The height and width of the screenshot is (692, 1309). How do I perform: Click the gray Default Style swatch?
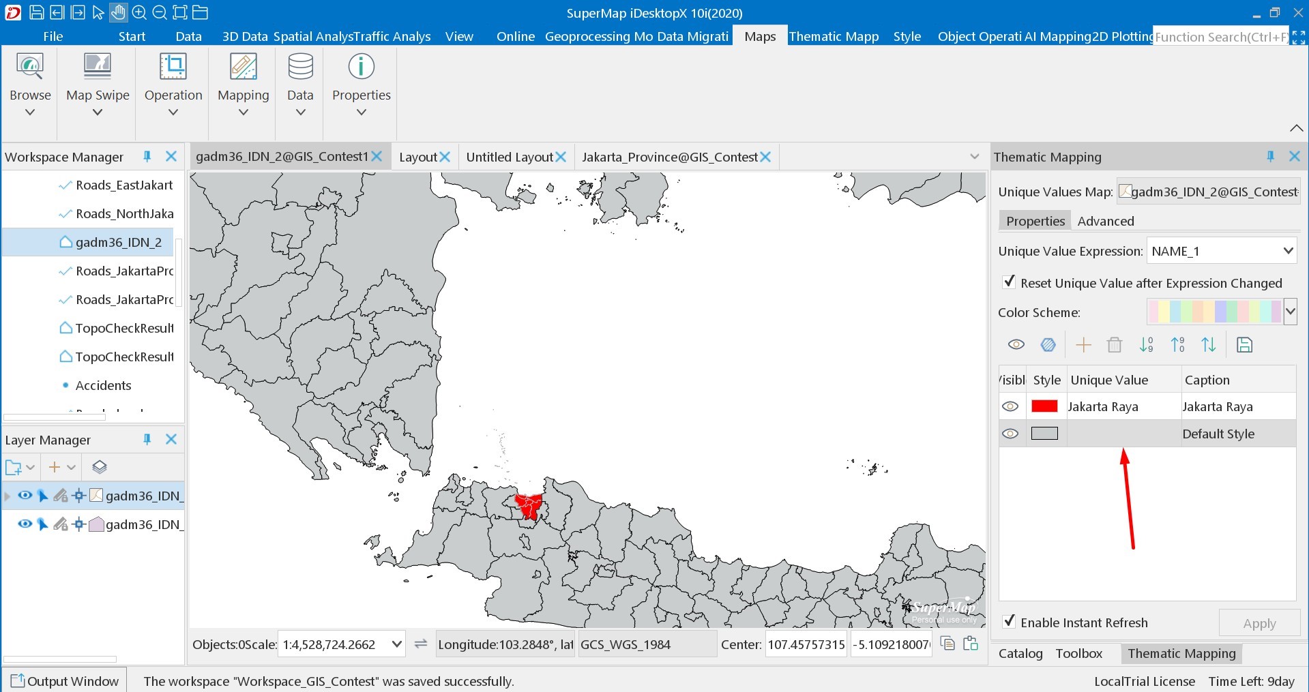(1044, 434)
